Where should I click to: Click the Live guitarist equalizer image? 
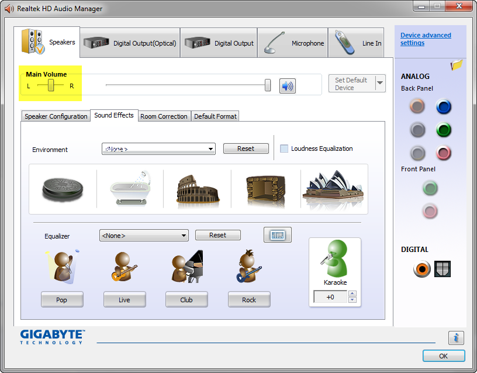124,267
